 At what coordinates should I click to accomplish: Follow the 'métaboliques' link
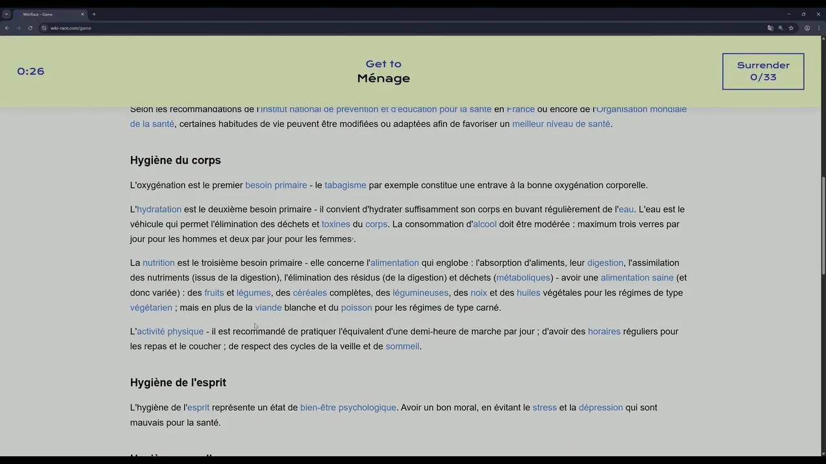[x=523, y=278]
